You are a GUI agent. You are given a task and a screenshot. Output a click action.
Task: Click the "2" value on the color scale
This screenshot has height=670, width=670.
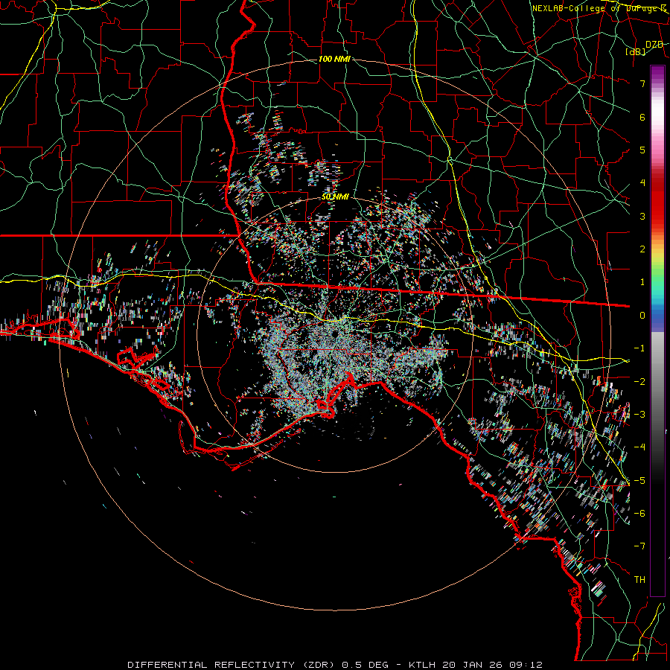[x=642, y=249]
